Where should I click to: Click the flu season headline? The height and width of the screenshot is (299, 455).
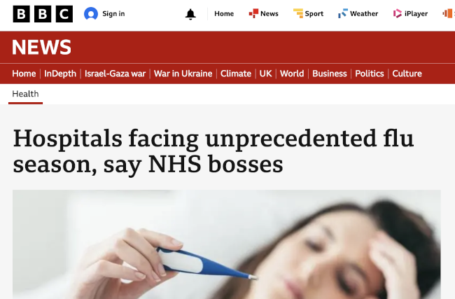(x=213, y=151)
